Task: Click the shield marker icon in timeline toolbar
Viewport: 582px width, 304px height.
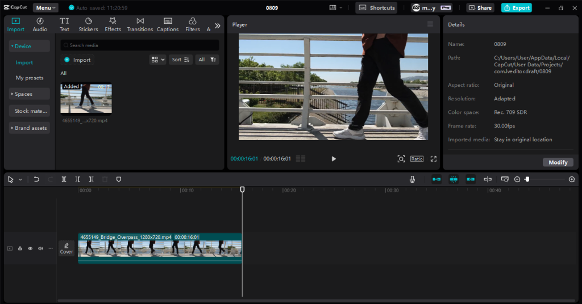Action: click(119, 179)
